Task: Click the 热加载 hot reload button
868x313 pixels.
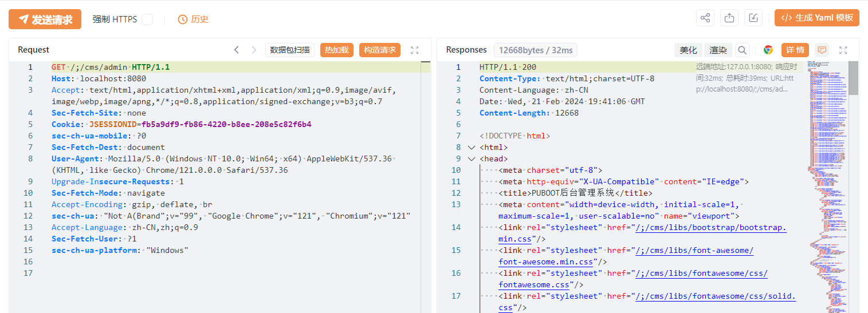Action: [x=337, y=50]
